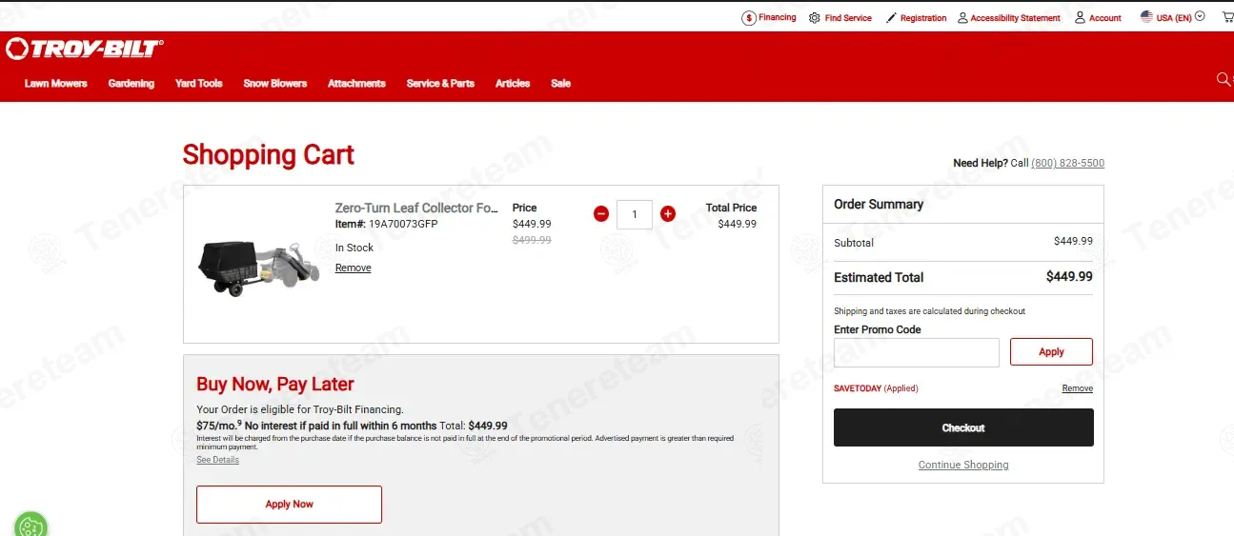
Task: Click the Find Service gear icon
Action: pos(815,18)
